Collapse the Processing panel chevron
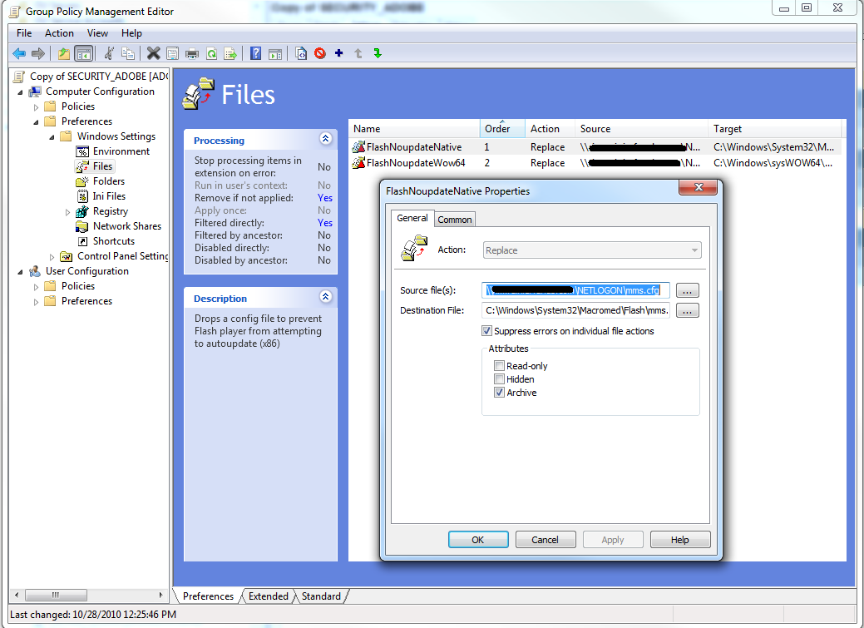The image size is (864, 628). point(326,138)
